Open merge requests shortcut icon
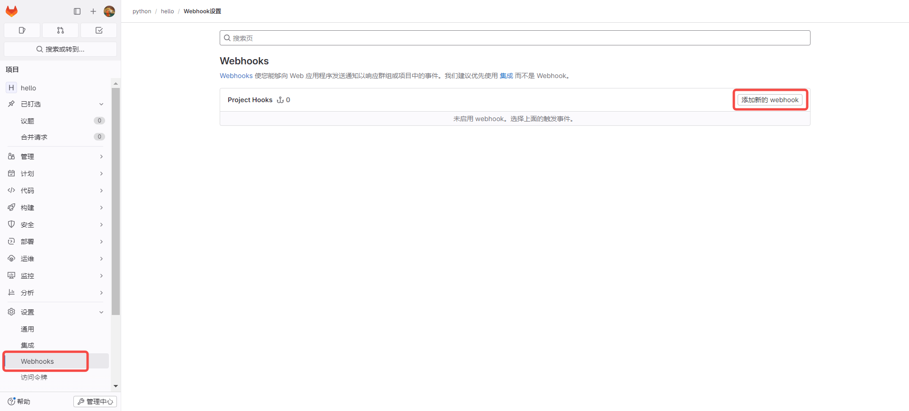This screenshot has height=411, width=909. click(60, 30)
